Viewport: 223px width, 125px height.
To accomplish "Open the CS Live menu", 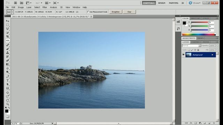I will 194,3.
